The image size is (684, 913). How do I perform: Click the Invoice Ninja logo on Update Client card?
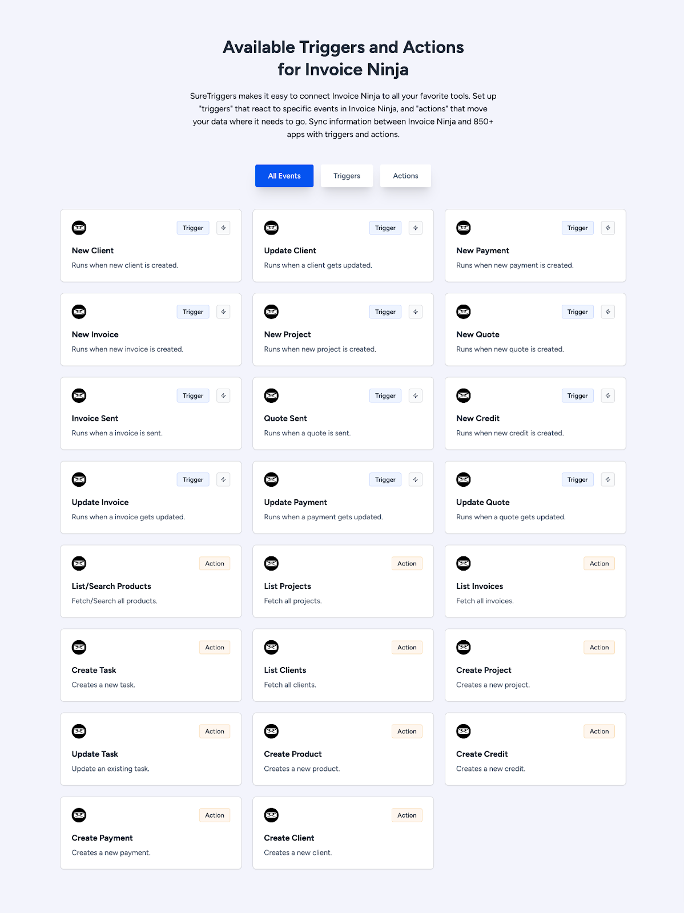[272, 228]
